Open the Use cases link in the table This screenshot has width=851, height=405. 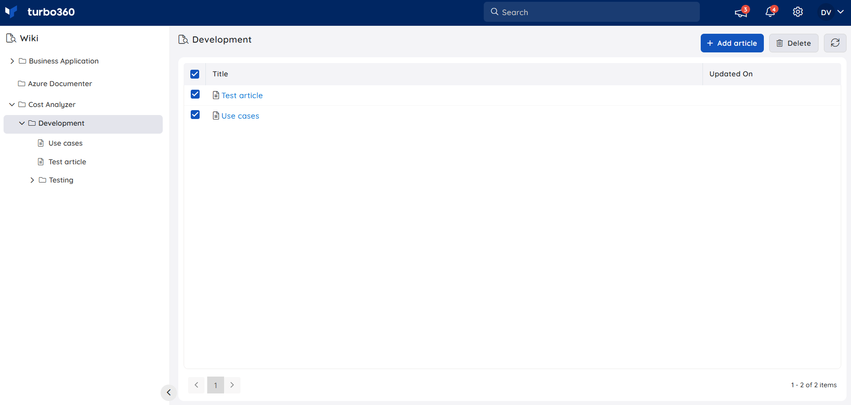click(240, 116)
